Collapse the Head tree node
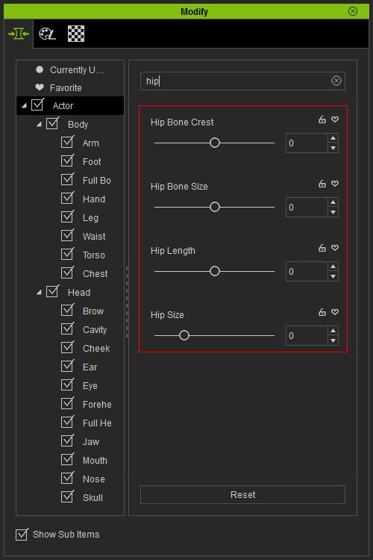The height and width of the screenshot is (560, 373). pyautogui.click(x=39, y=293)
